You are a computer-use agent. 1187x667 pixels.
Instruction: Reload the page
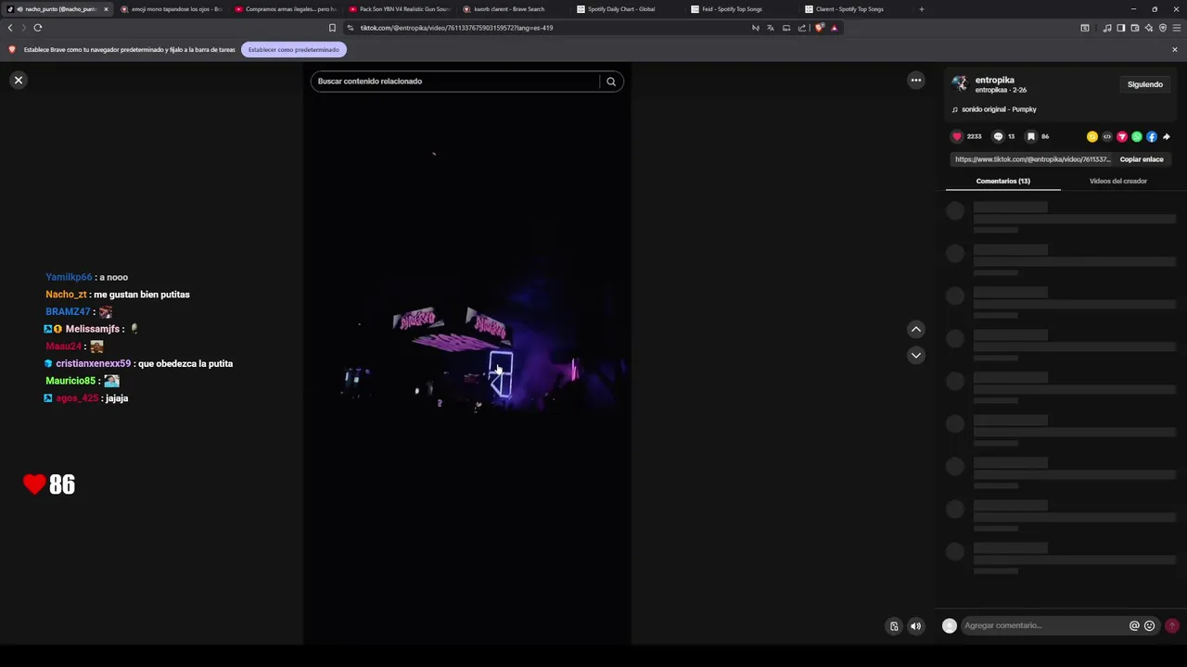[38, 28]
